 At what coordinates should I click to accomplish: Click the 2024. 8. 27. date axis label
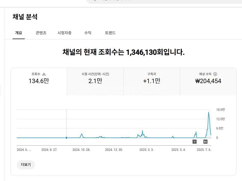point(49,150)
